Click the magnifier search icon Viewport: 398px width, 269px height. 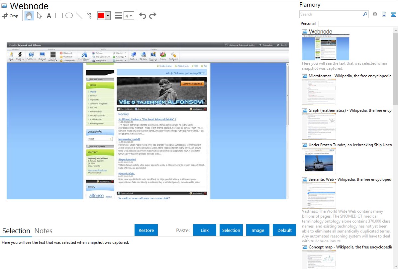point(365,14)
